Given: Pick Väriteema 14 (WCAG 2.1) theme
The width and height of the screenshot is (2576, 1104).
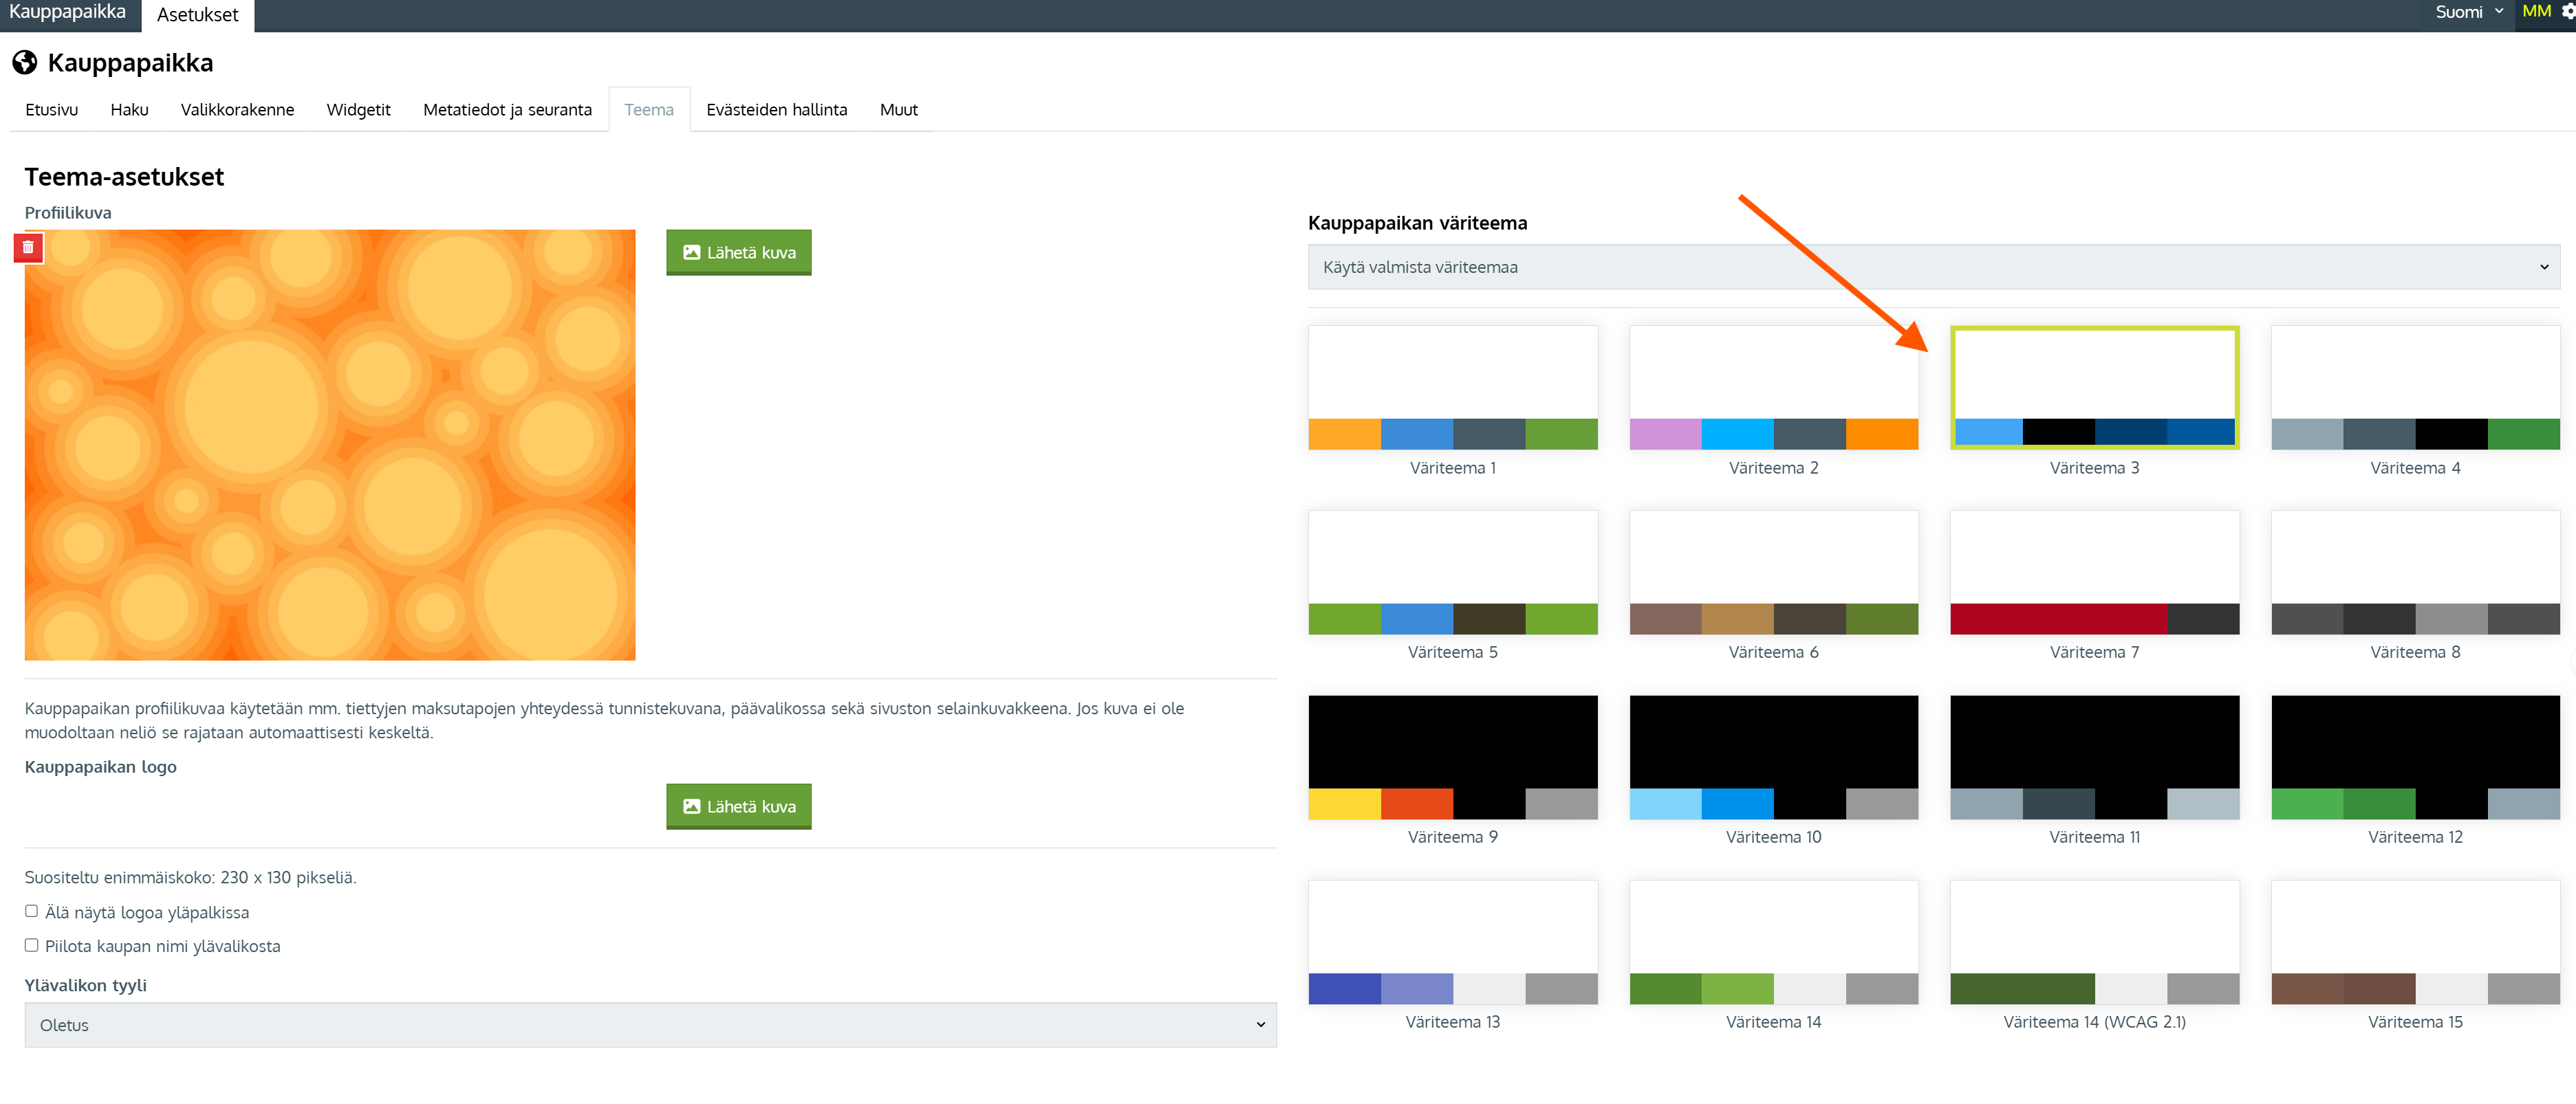Looking at the screenshot, I should [x=2094, y=942].
